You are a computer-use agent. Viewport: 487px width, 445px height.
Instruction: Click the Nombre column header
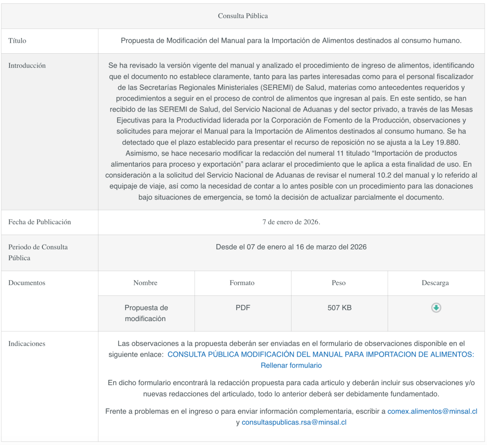coord(146,283)
